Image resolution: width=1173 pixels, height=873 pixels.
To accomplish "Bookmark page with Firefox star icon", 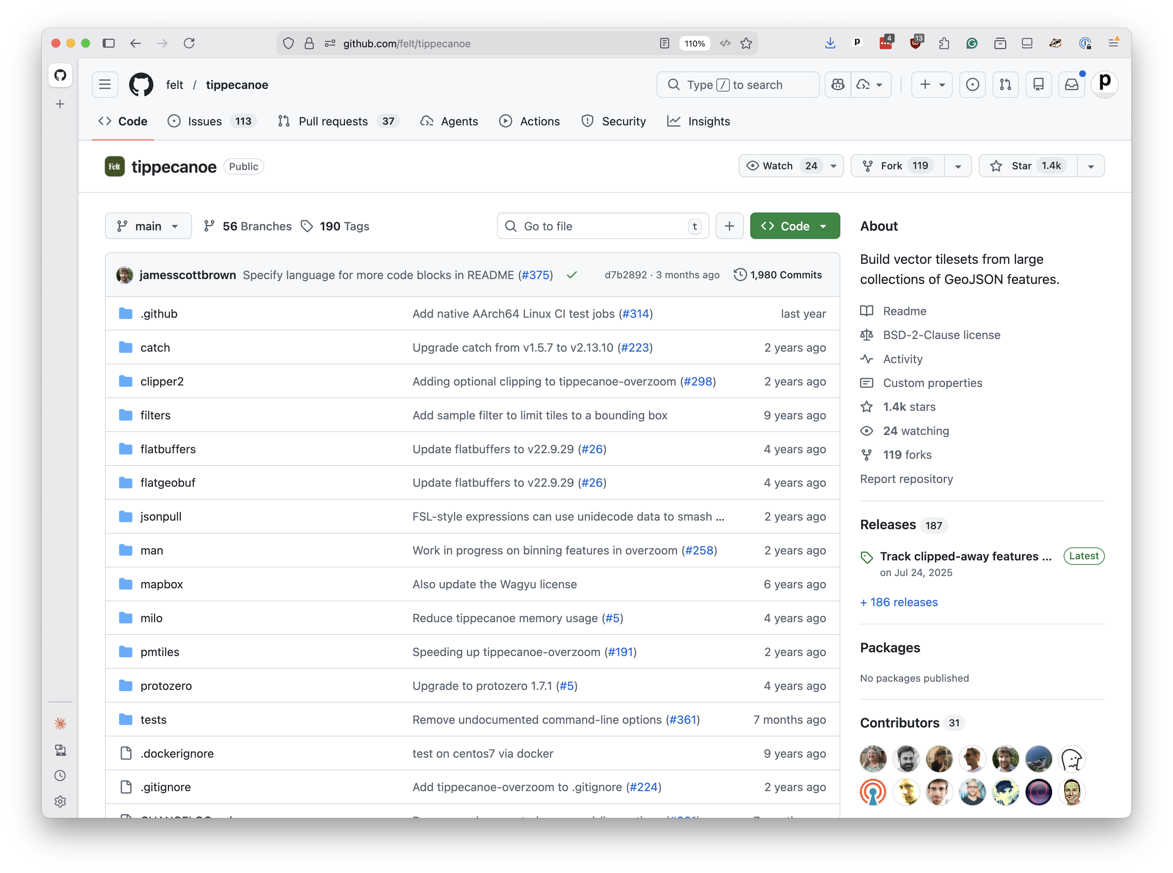I will click(746, 43).
